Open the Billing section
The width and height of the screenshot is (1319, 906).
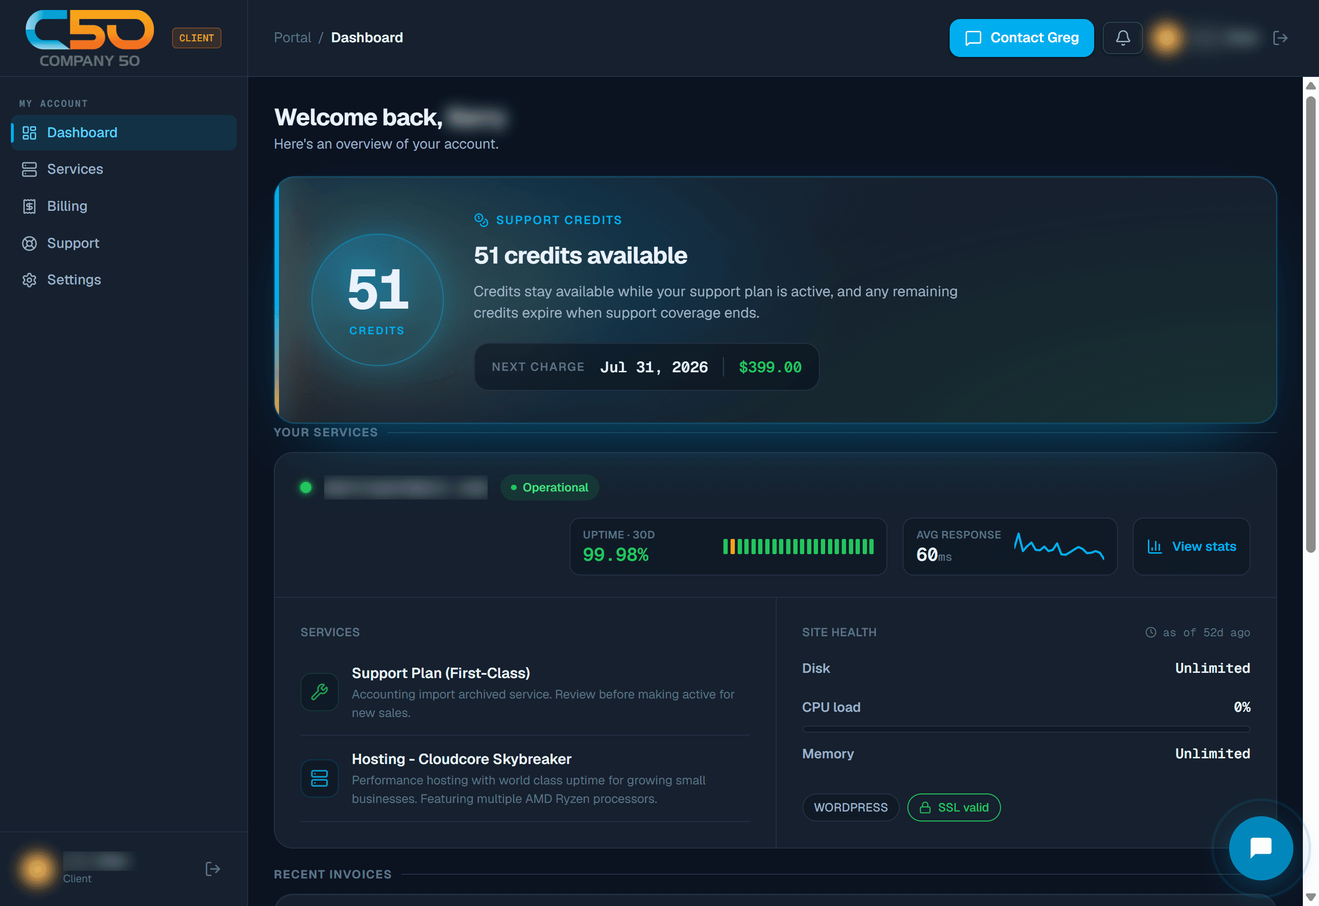pyautogui.click(x=124, y=206)
